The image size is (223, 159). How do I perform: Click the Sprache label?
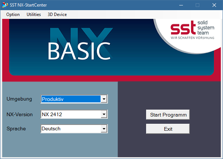[x=16, y=129]
